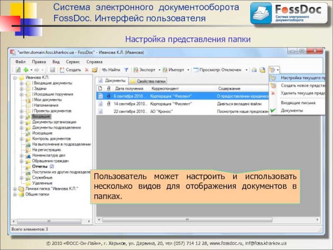Screen dimensions: 333x250
Task: Click the first envelope icon after Просмотр
Action: pos(254,70)
